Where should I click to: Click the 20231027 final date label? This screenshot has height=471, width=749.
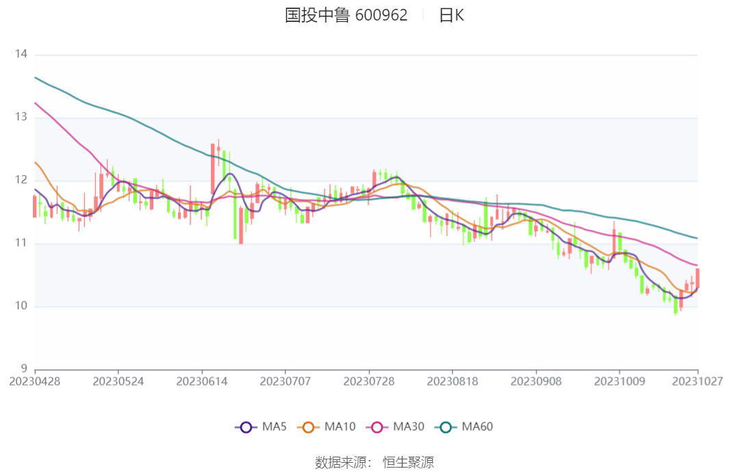(x=697, y=381)
